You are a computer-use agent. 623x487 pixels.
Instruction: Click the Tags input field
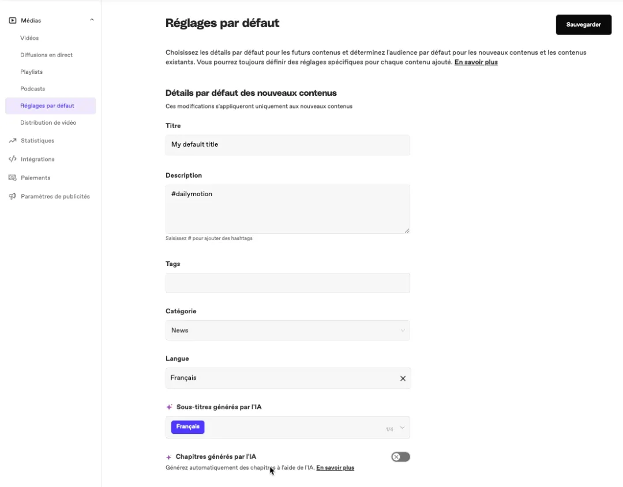[288, 283]
